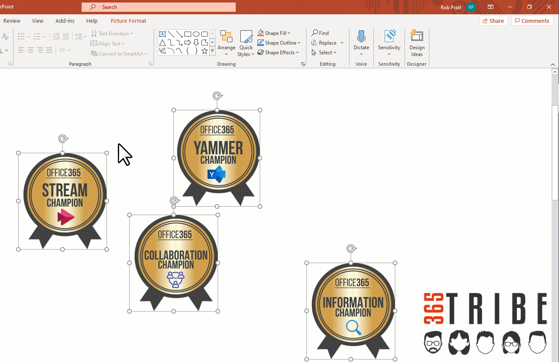Expand Quick Styles gallery
The width and height of the screenshot is (559, 362).
pyautogui.click(x=246, y=43)
